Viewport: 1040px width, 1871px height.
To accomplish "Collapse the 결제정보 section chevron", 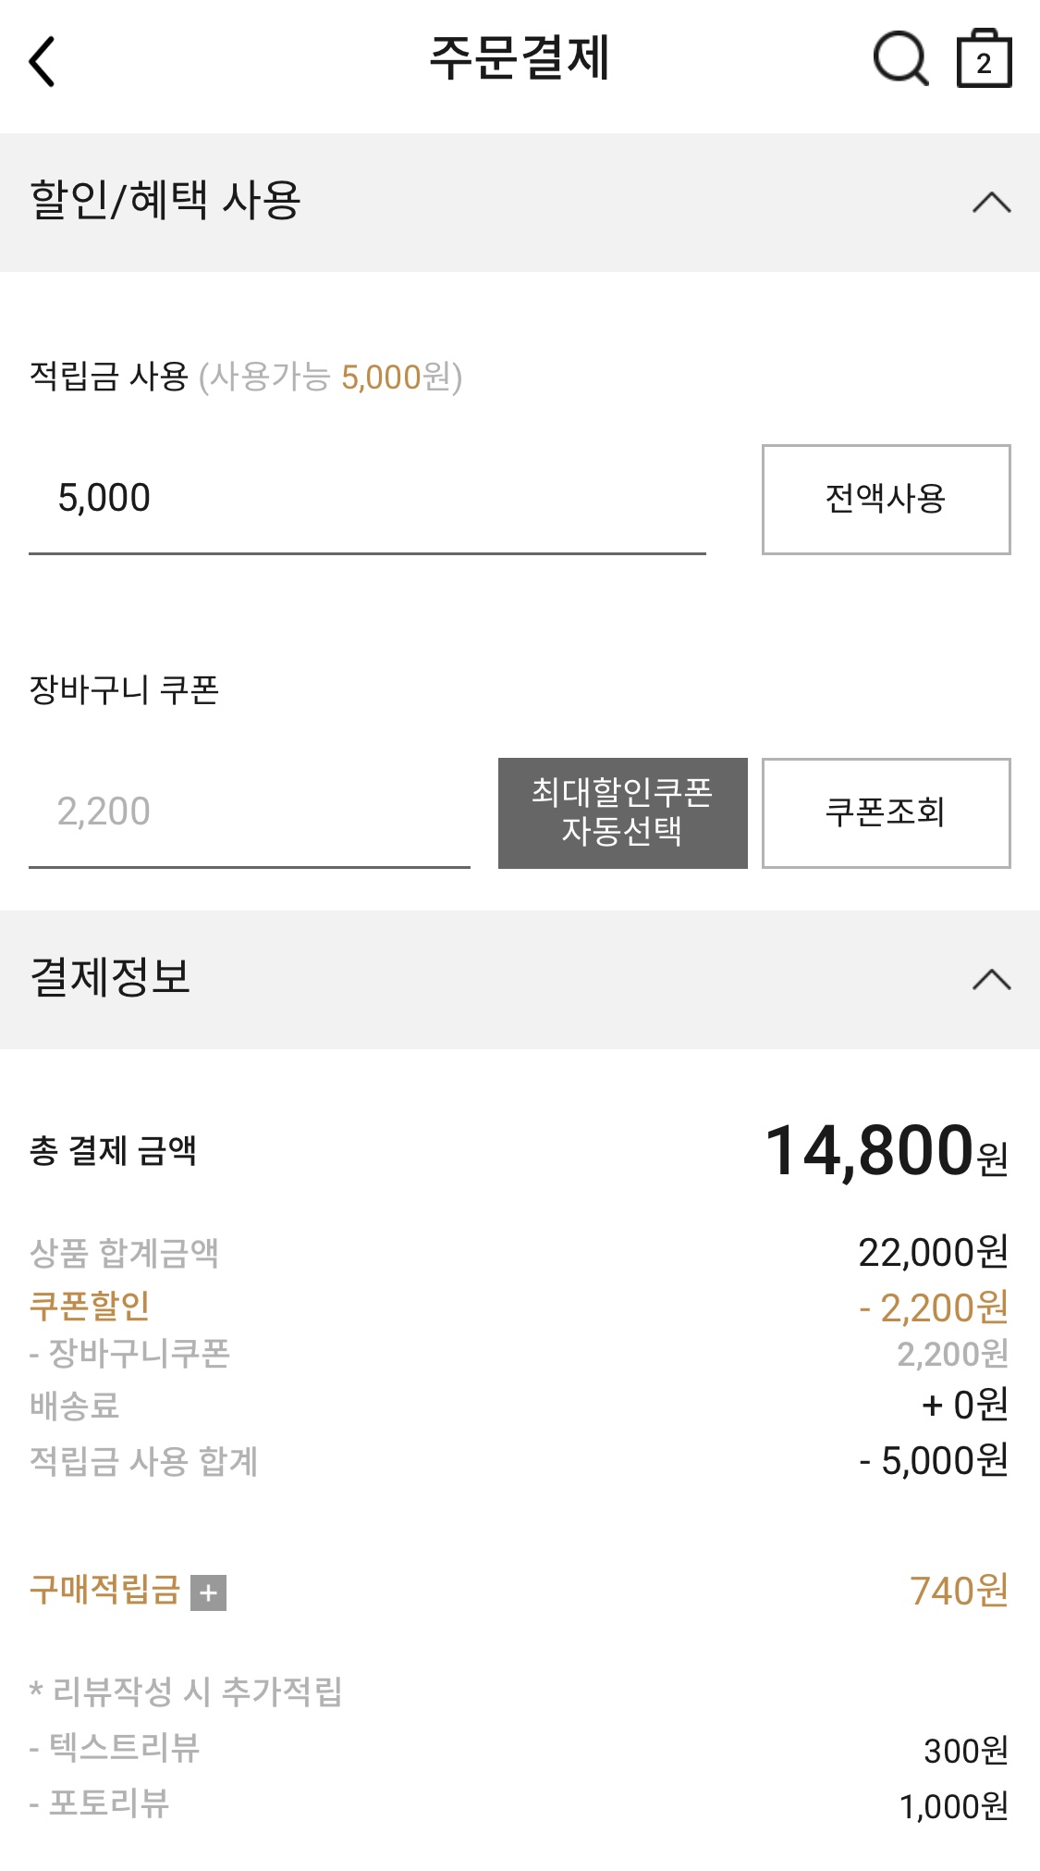I will 991,980.
